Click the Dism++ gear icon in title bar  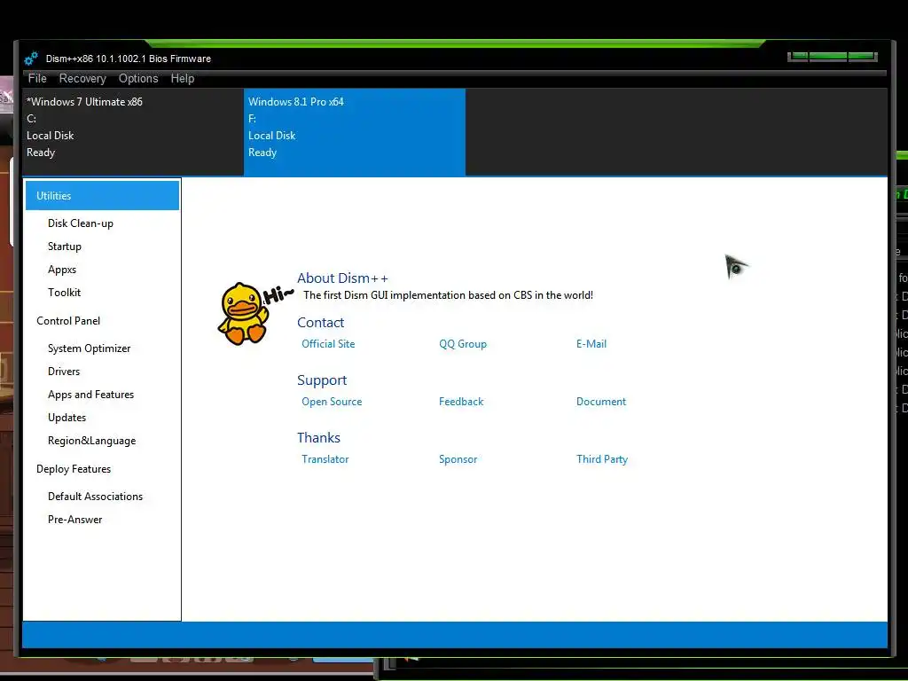point(31,59)
